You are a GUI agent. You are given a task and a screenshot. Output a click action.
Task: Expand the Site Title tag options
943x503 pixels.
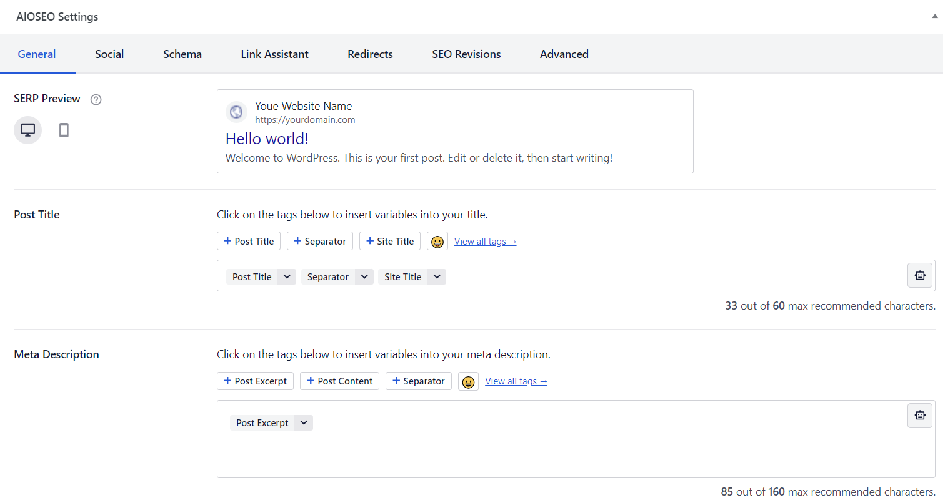tap(437, 276)
